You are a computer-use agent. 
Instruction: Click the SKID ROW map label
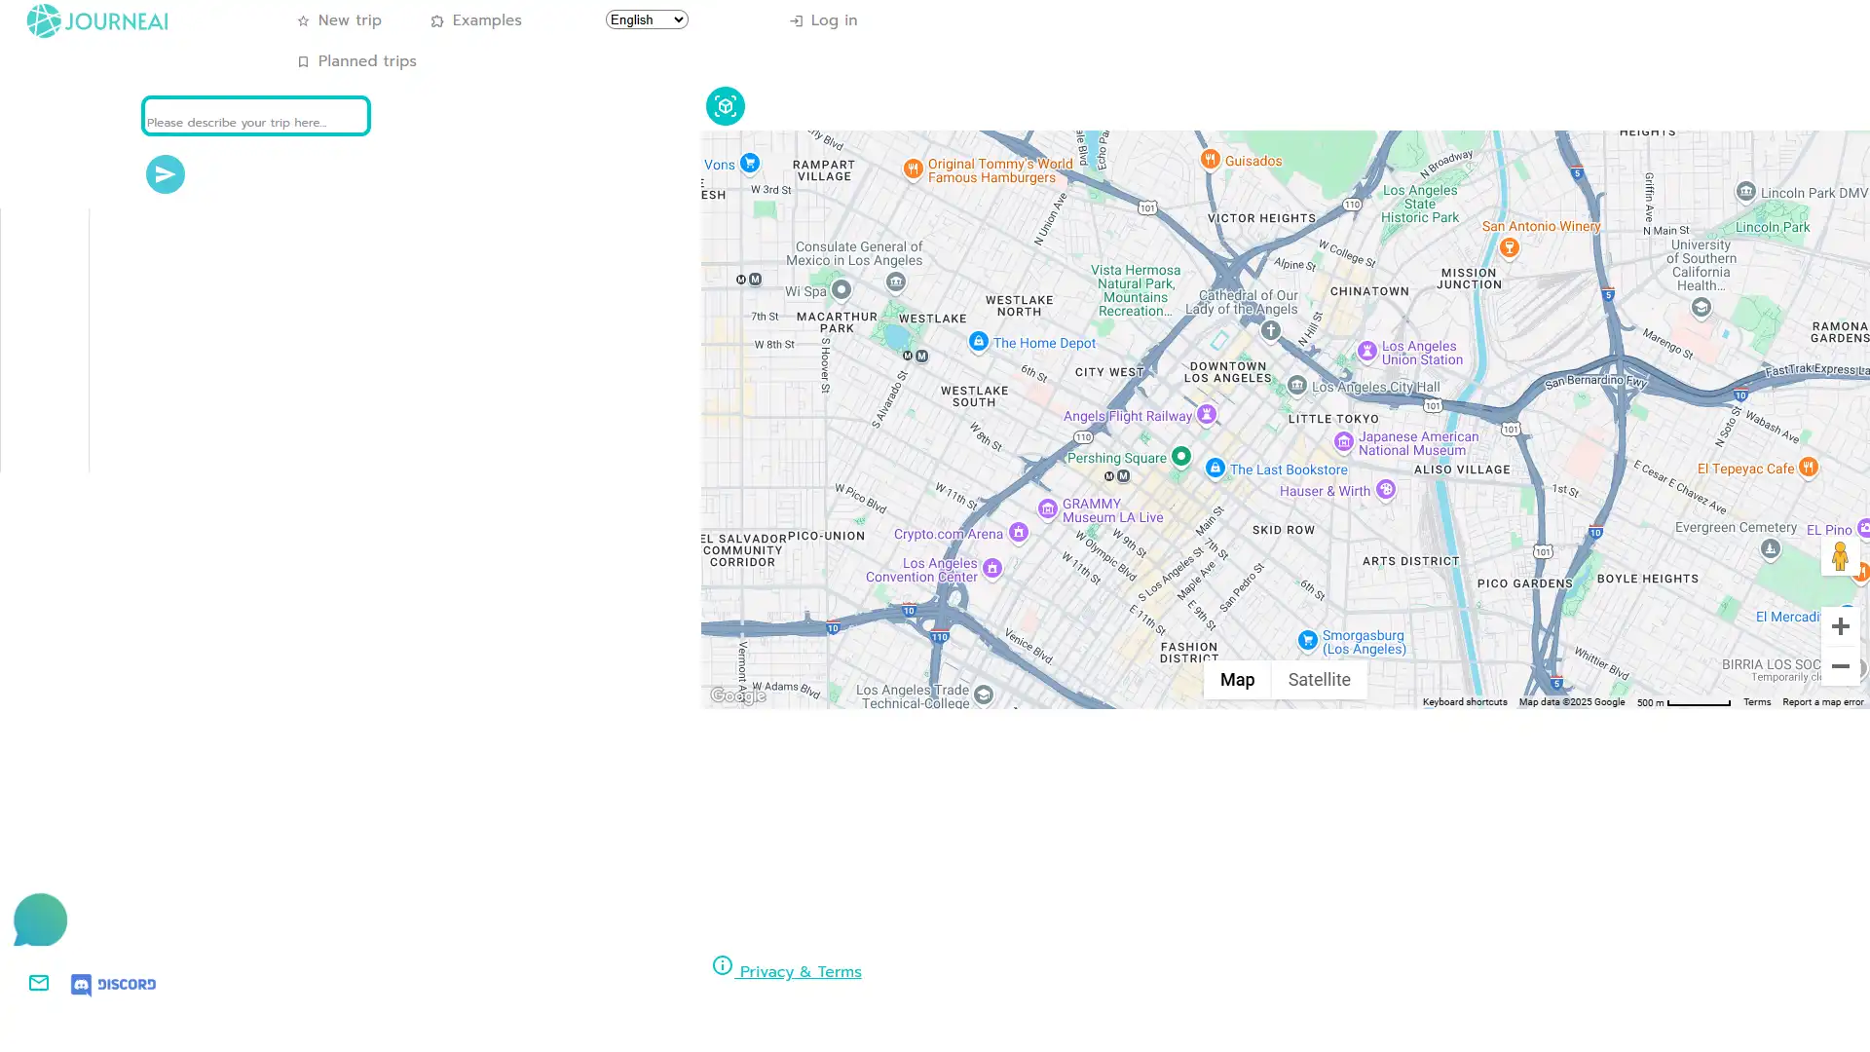coord(1283,530)
